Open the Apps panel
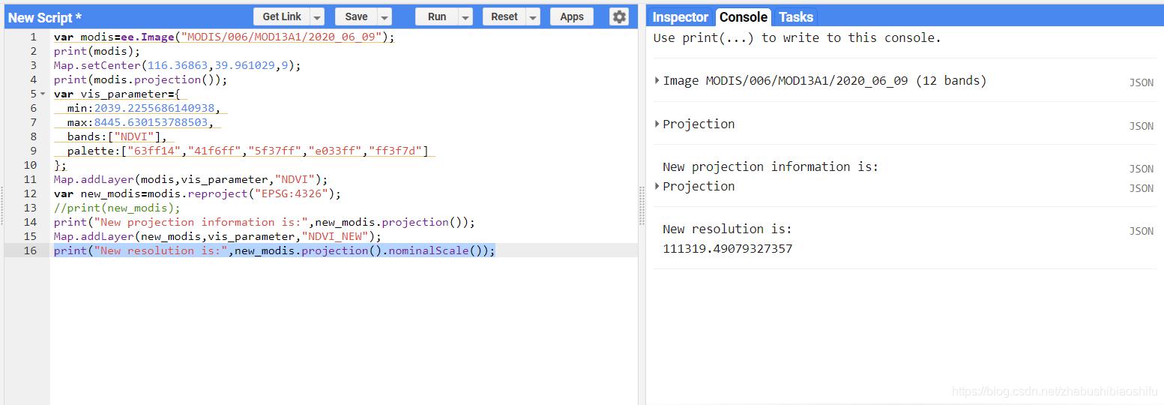1164x405 pixels. pyautogui.click(x=571, y=16)
